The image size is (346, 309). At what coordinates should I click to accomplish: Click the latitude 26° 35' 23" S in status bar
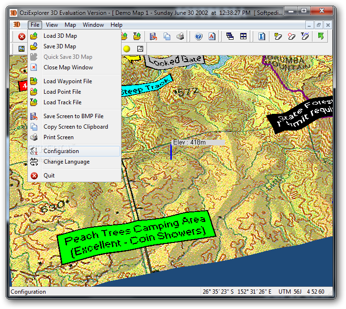point(218,292)
